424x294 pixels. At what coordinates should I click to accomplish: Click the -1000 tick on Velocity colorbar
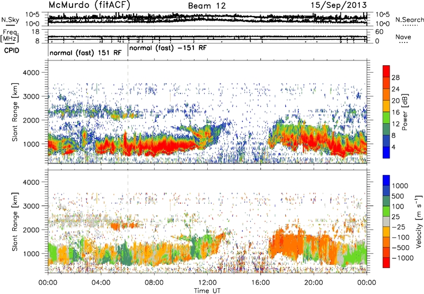(x=403, y=258)
